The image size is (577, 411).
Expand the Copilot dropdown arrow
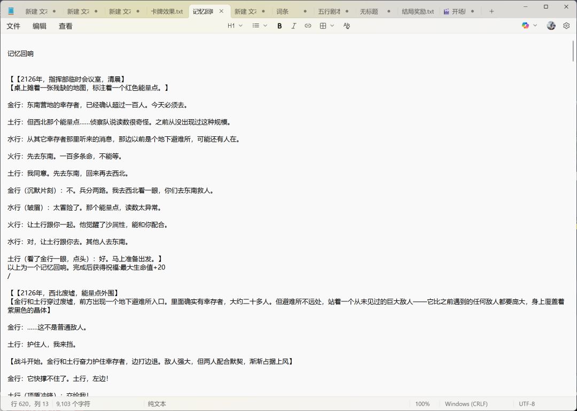click(x=535, y=26)
